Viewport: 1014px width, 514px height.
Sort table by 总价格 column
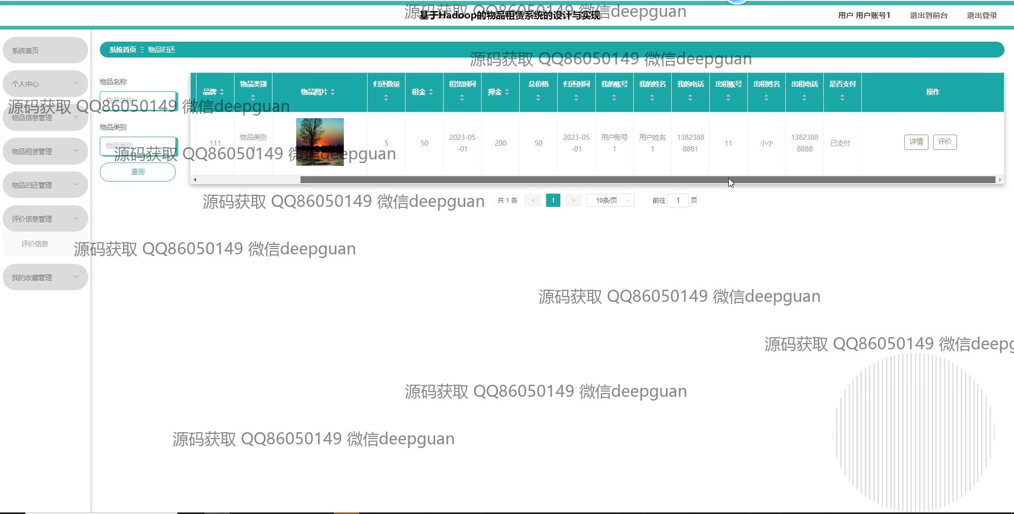click(x=538, y=98)
